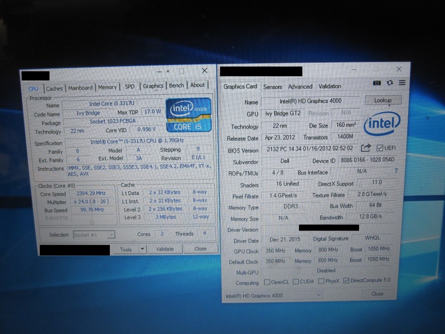
Task: Click the Texture Fillrate value 2.8 GTexel/s
Action: click(x=372, y=194)
